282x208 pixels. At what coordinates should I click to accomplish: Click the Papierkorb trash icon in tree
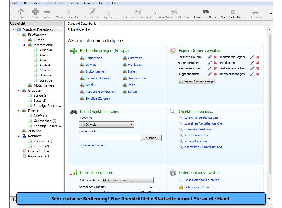[24, 156]
